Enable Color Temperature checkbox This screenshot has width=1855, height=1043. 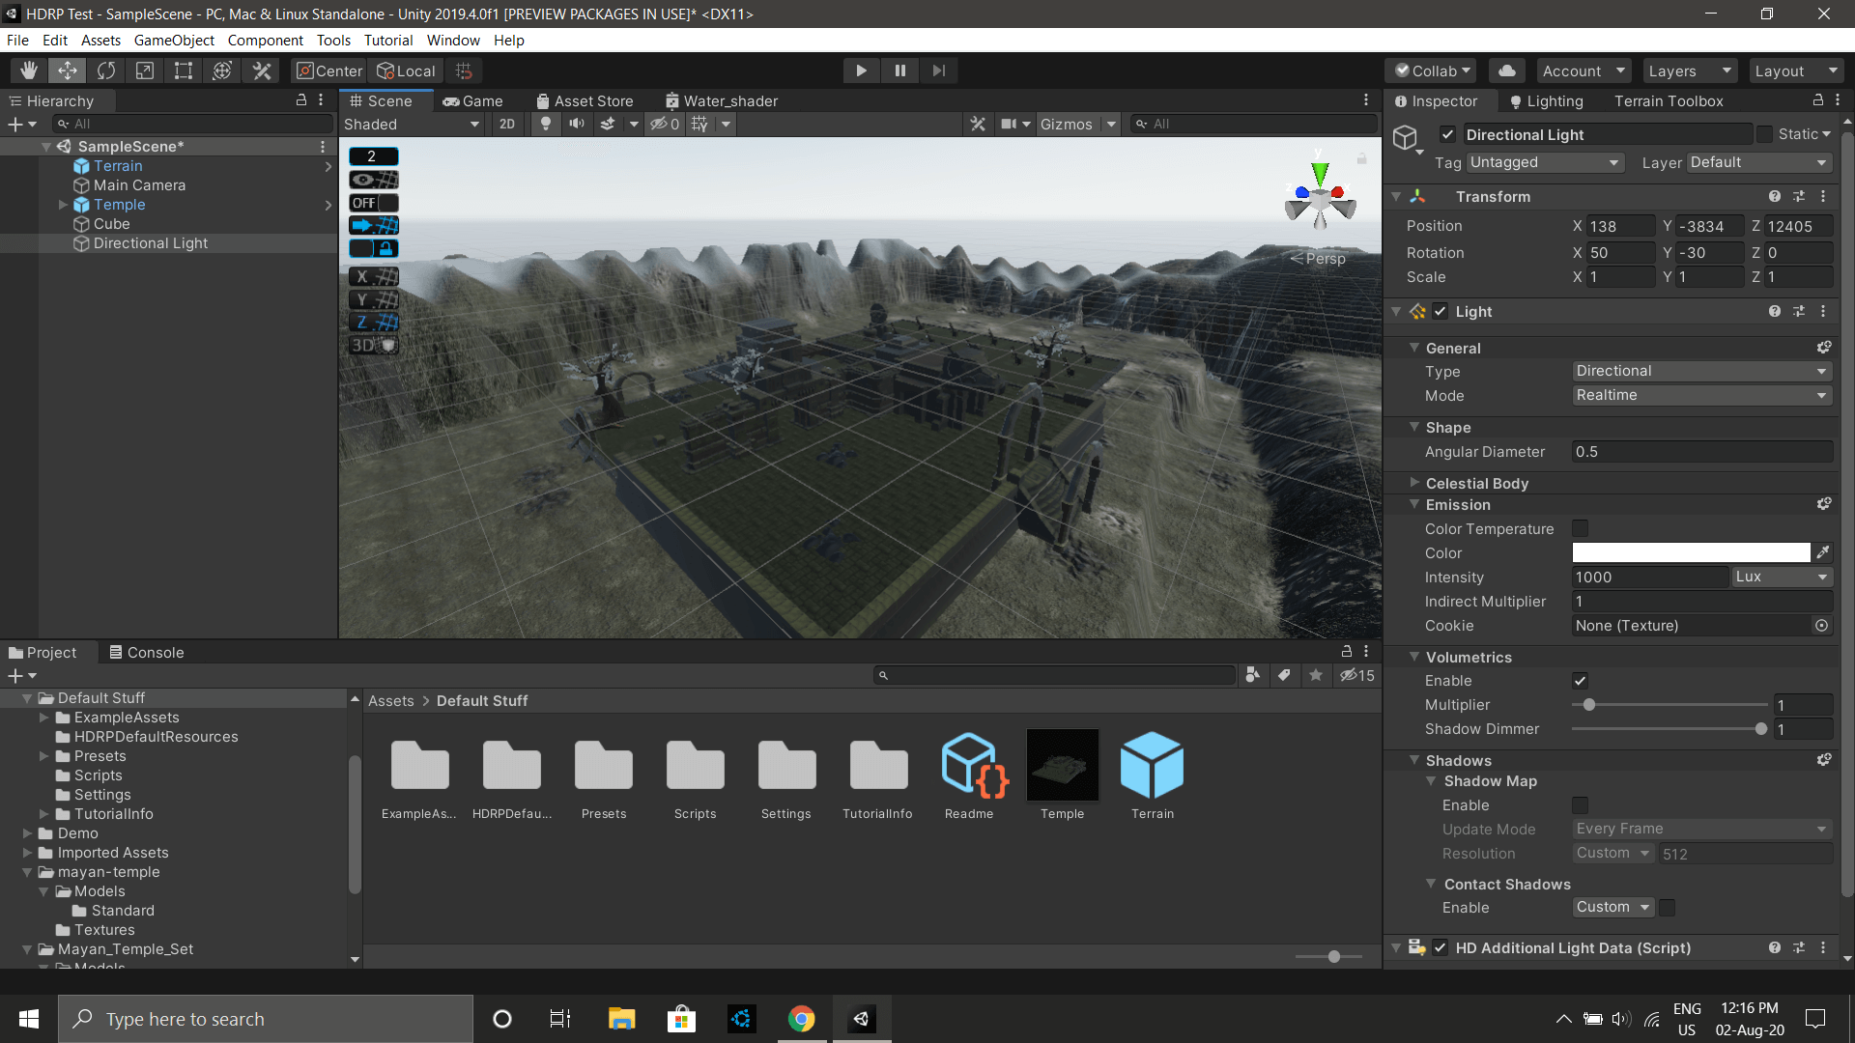1580,528
